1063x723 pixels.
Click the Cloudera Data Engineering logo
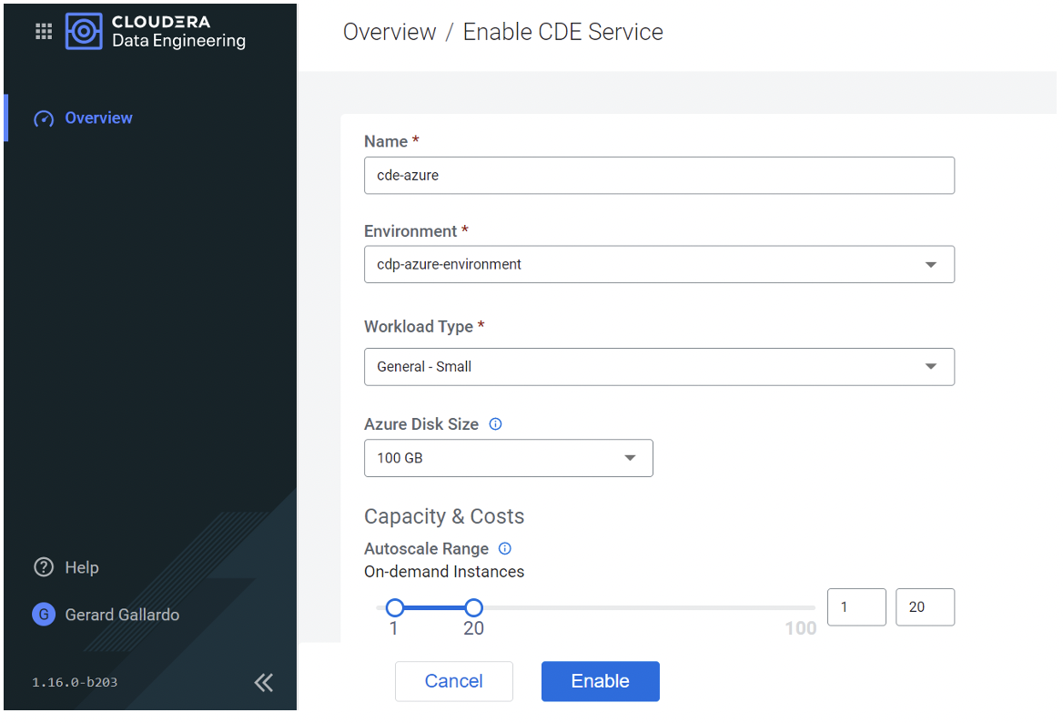pyautogui.click(x=156, y=31)
